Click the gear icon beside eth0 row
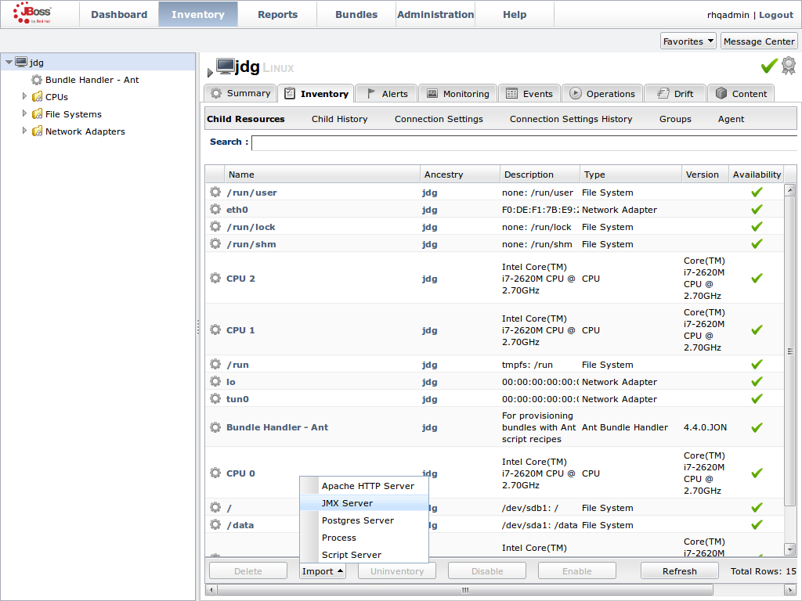 click(215, 210)
